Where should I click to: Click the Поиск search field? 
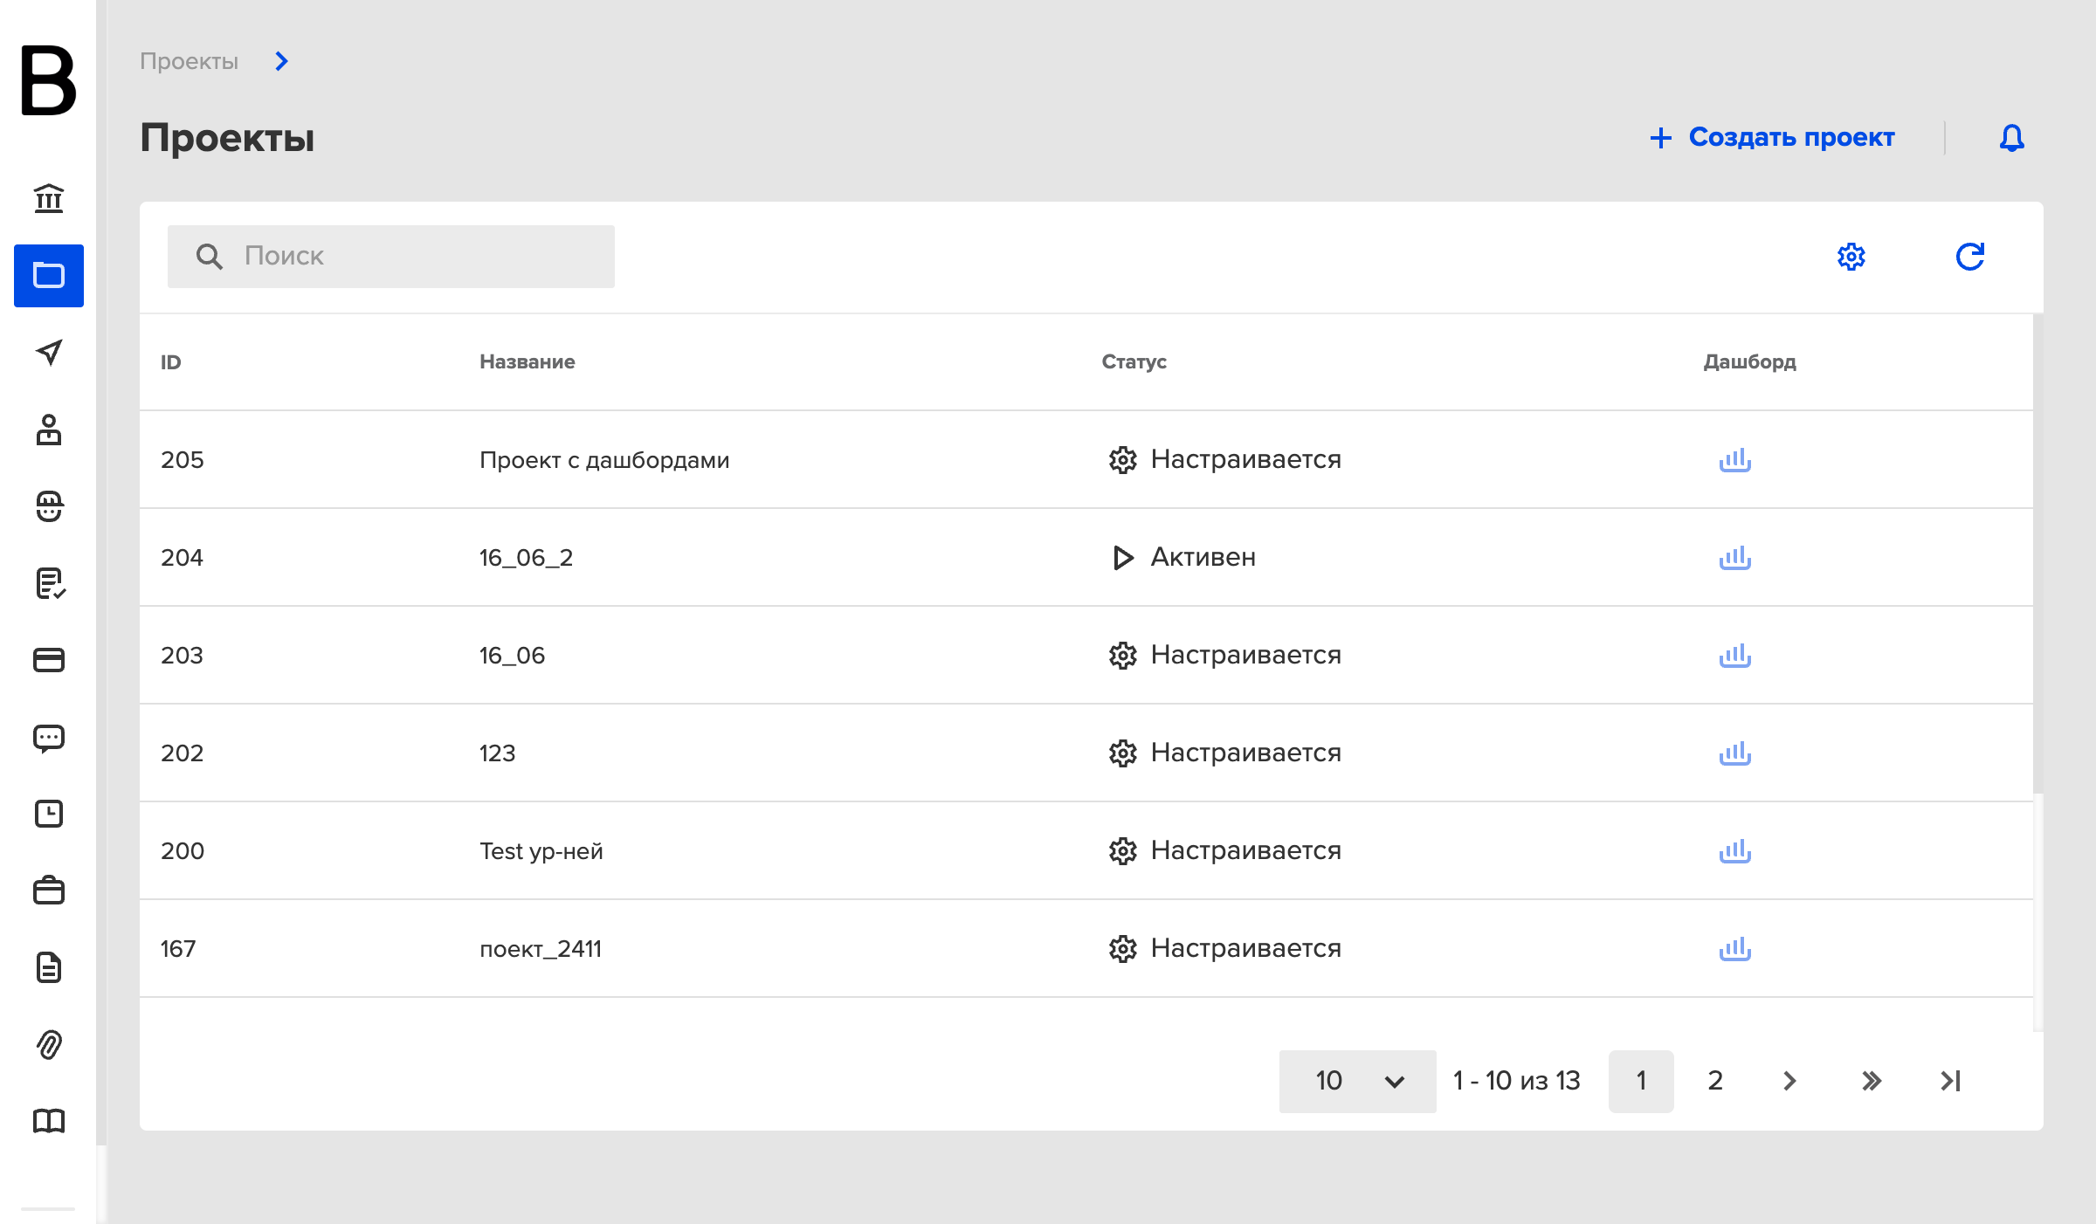390,256
